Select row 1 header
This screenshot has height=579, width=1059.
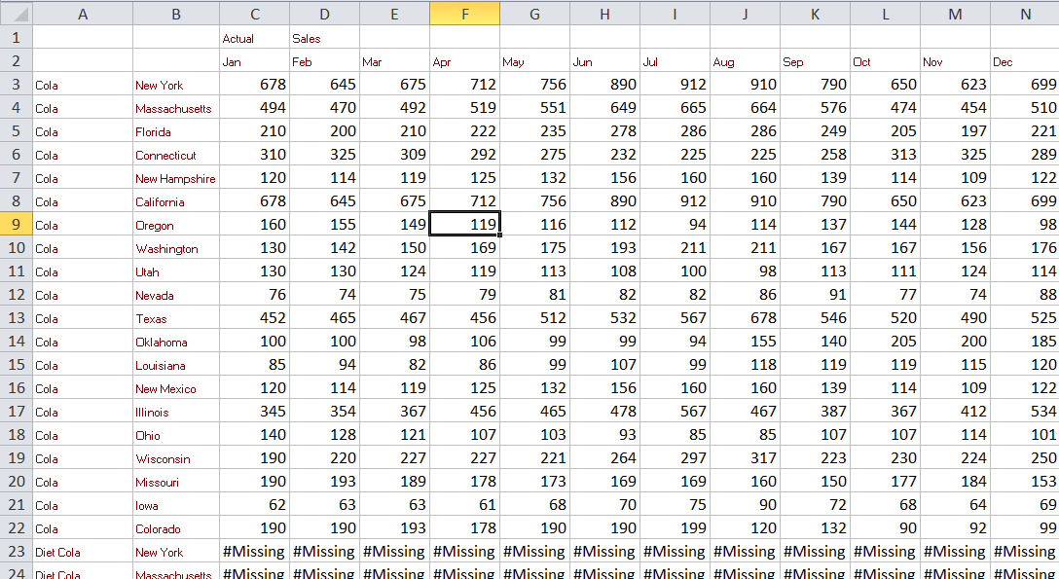pos(17,37)
